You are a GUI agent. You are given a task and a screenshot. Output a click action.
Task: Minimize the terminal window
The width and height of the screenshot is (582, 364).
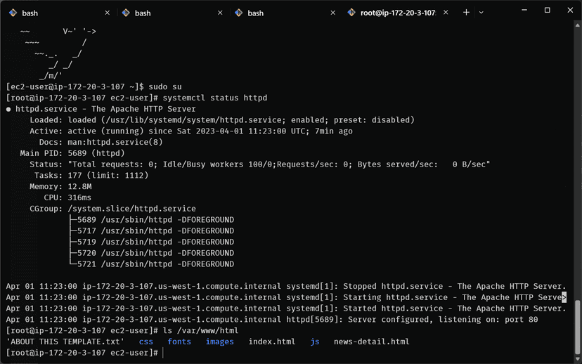click(524, 11)
